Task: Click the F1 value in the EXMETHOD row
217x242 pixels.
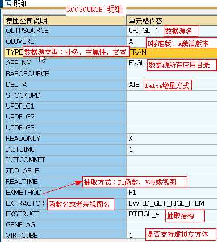Action: 132,193
